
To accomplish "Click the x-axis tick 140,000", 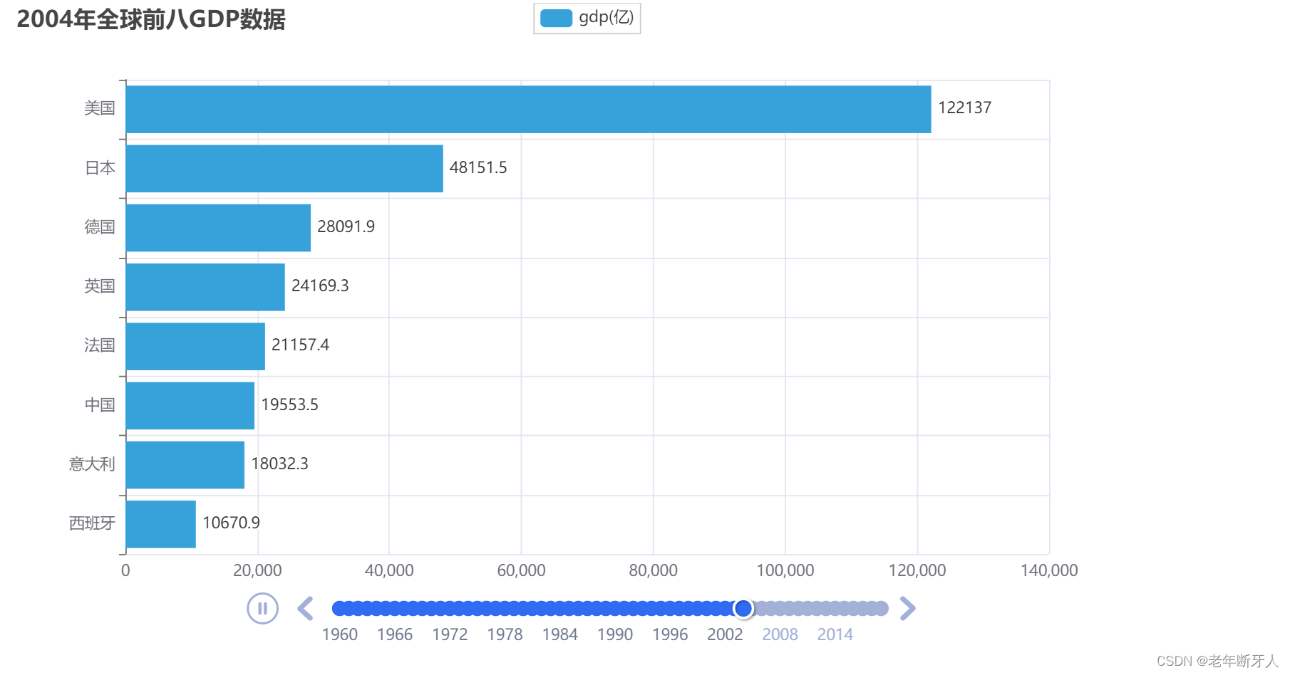I will coord(1049,570).
